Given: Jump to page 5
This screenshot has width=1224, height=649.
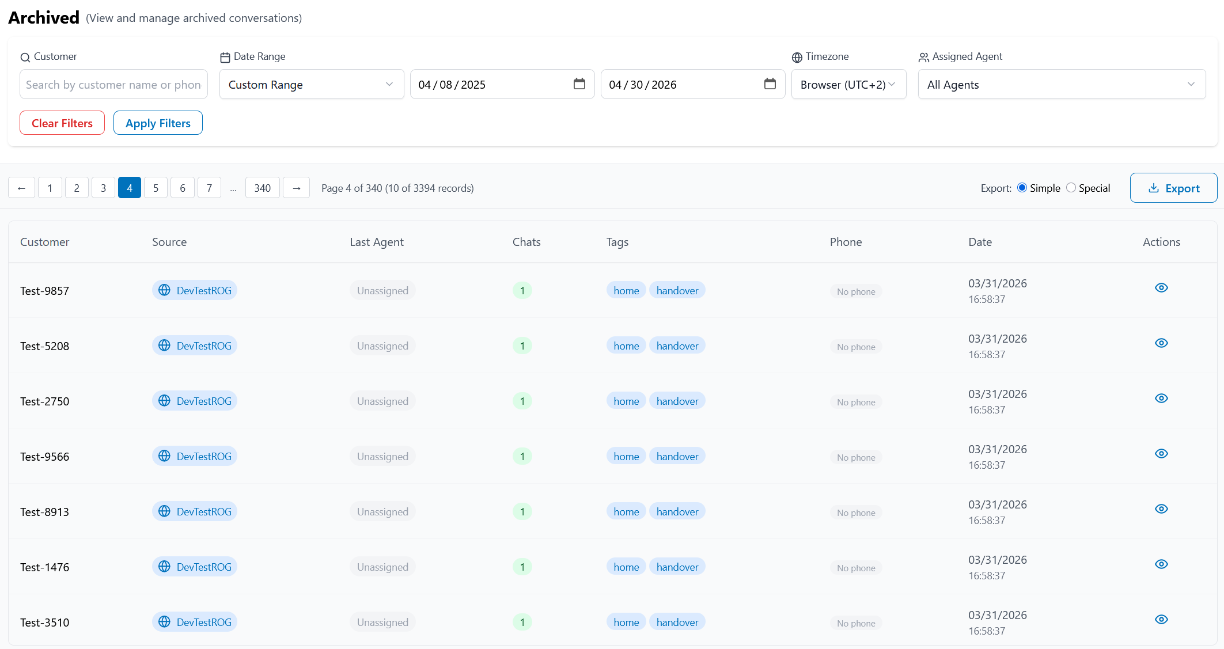Looking at the screenshot, I should point(156,188).
